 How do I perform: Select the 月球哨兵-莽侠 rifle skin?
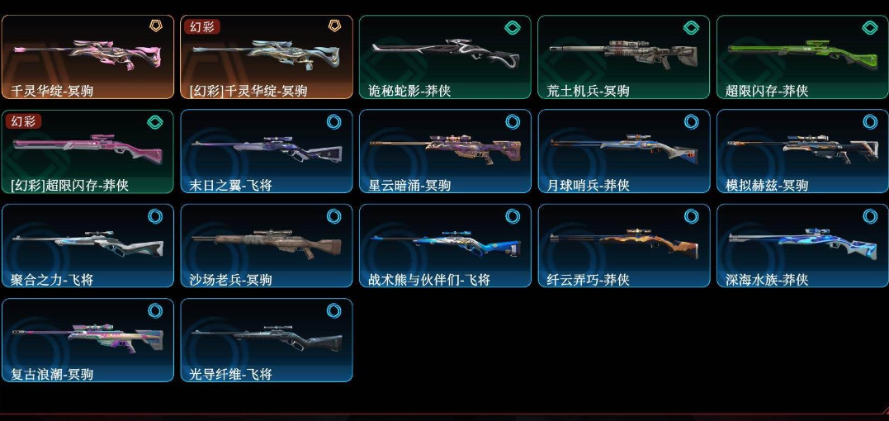click(624, 151)
